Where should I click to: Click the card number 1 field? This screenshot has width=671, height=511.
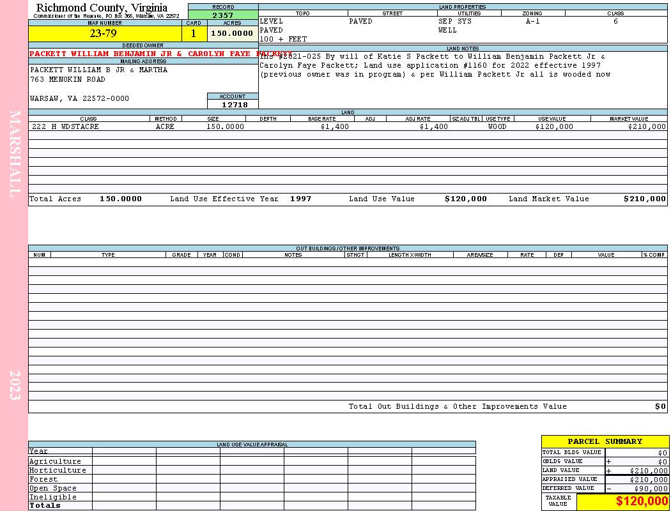coord(194,33)
